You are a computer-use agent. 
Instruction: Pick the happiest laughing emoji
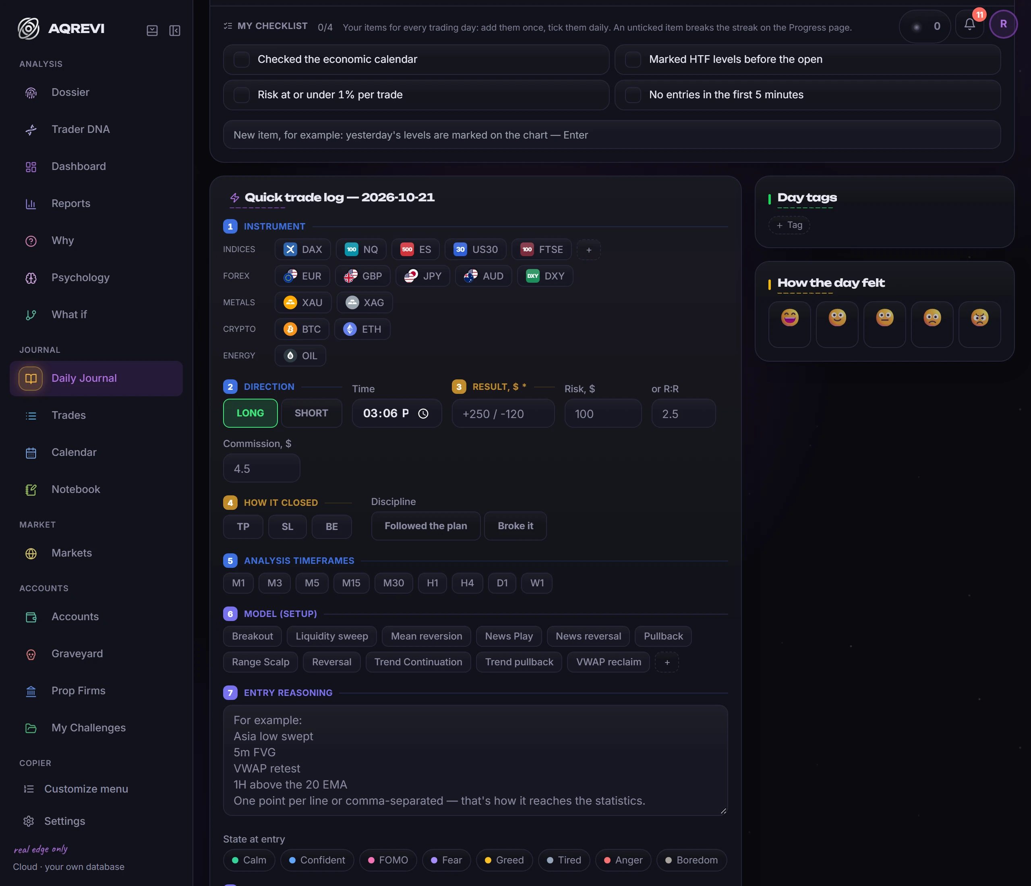click(790, 324)
